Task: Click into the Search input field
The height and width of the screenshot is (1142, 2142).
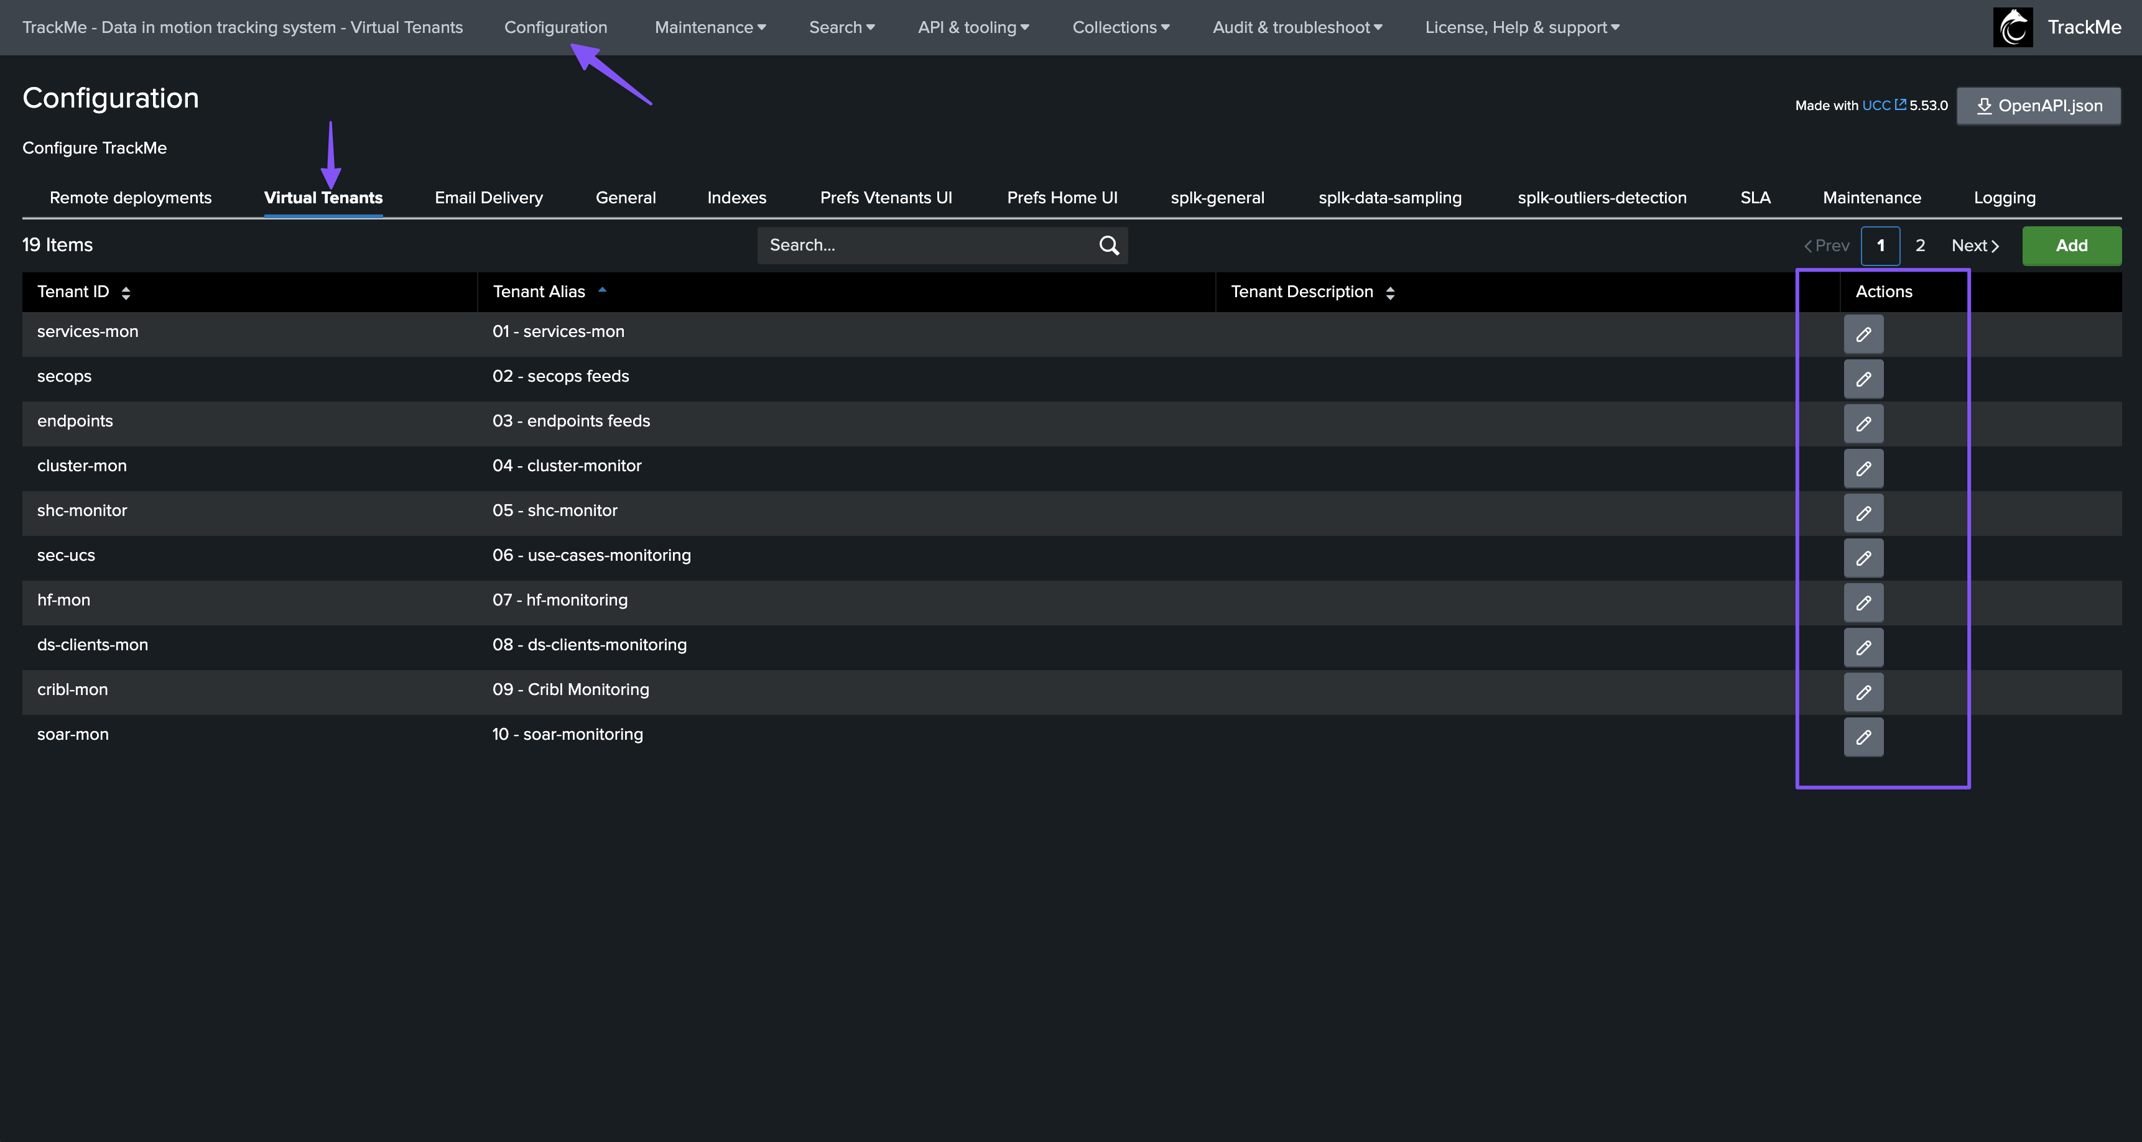Action: [923, 245]
